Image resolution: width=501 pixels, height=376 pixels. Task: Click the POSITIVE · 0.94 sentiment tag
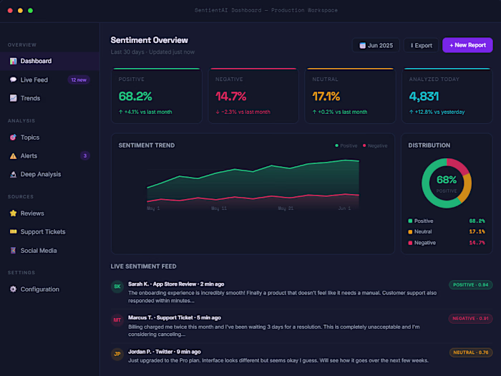(x=471, y=284)
